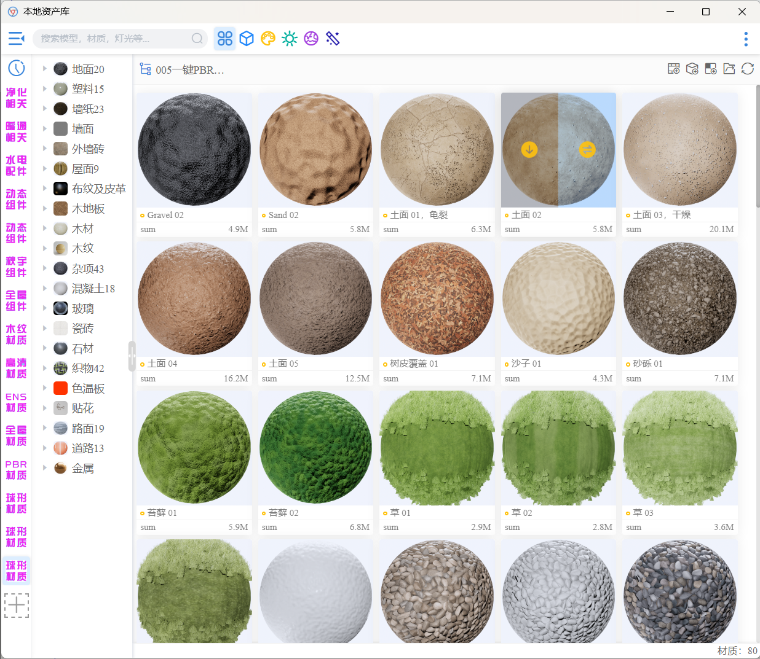Expand the 混凝土18 tree node
The height and width of the screenshot is (659, 760).
[x=45, y=289]
